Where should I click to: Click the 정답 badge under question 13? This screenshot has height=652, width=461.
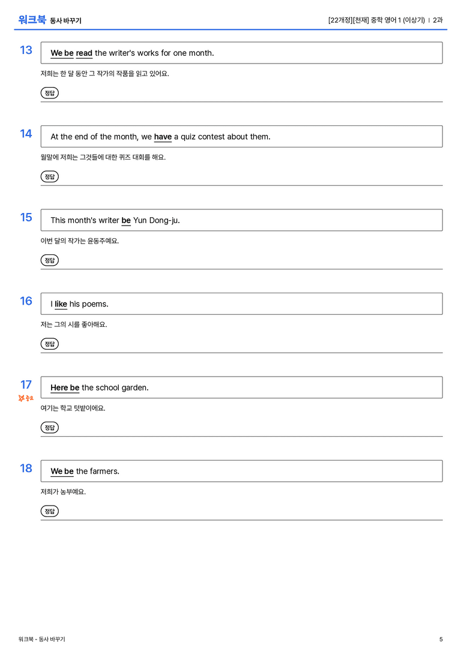[x=49, y=93]
